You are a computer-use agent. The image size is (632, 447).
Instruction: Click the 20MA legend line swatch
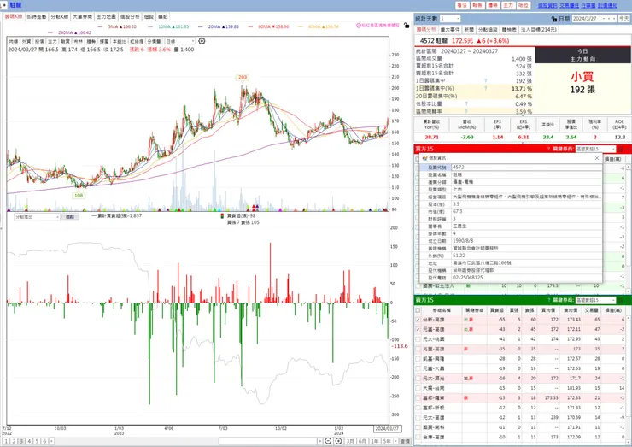coord(201,27)
